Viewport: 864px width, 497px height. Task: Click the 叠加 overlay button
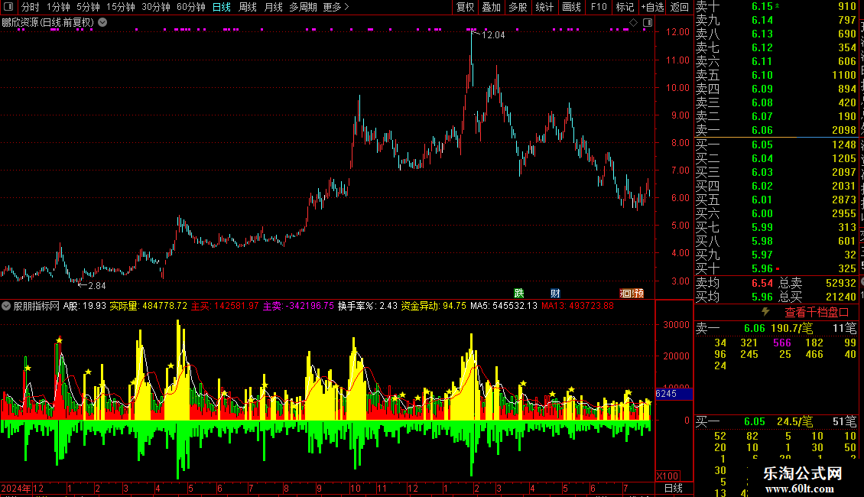(491, 7)
